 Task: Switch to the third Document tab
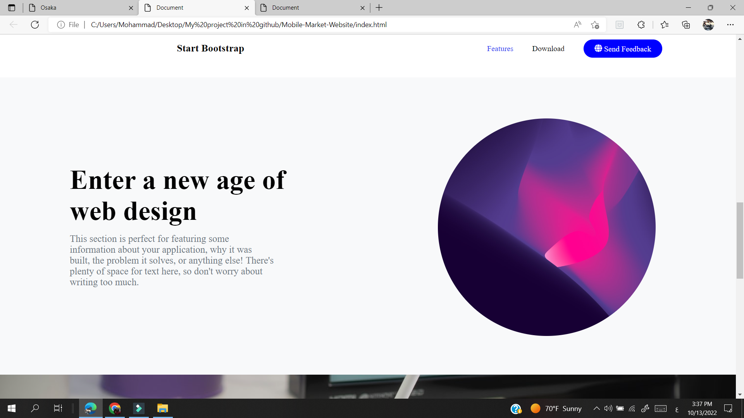[306, 8]
